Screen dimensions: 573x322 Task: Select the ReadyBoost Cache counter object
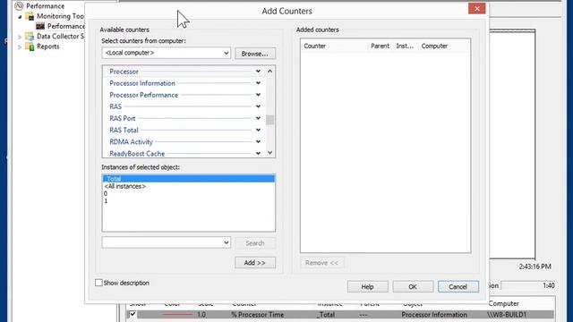(x=137, y=153)
